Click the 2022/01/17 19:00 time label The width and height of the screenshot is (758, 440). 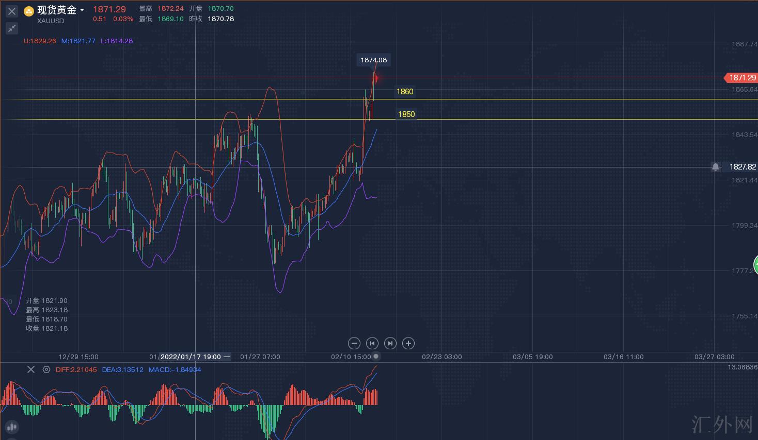[190, 357]
